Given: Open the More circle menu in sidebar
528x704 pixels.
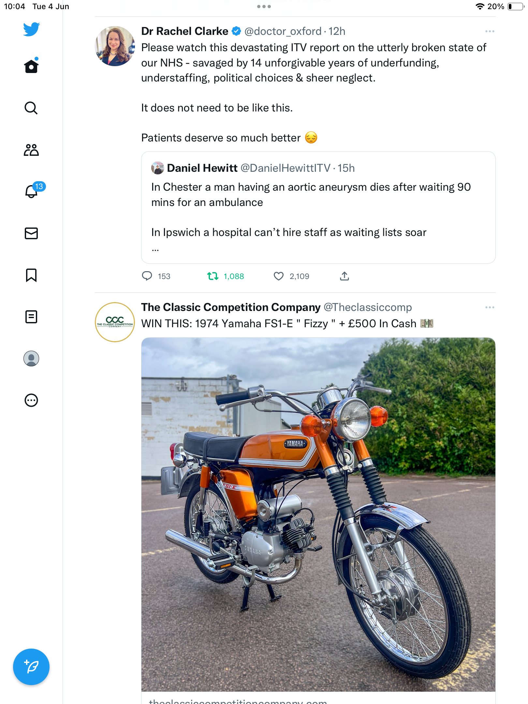Looking at the screenshot, I should coord(31,400).
